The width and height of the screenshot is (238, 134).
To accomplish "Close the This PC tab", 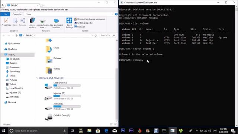I will tap(38, 6).
